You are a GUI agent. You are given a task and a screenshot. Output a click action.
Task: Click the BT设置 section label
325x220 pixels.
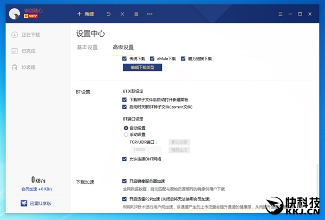[83, 92]
